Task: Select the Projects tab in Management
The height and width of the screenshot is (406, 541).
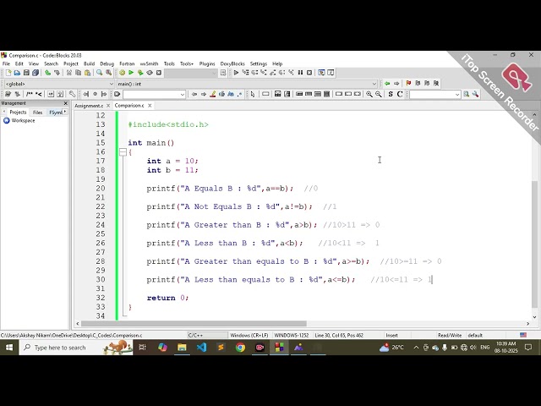Action: (x=18, y=112)
